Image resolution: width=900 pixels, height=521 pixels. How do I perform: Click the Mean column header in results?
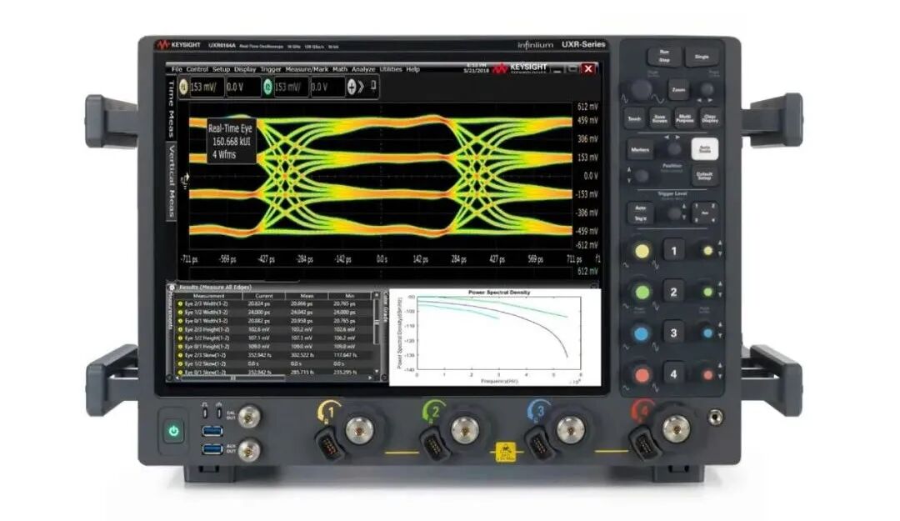(307, 296)
